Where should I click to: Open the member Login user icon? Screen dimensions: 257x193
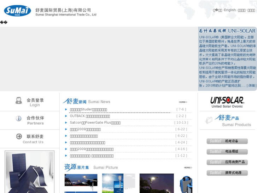point(19,100)
